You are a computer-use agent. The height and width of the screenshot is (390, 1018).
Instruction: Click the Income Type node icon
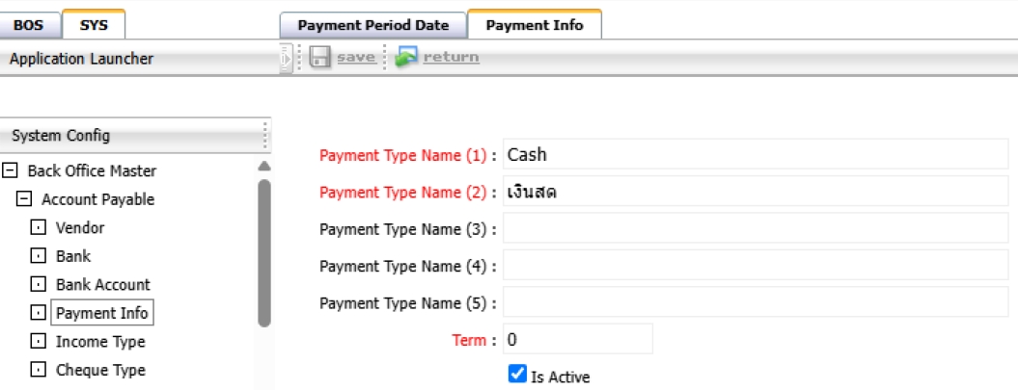39,342
